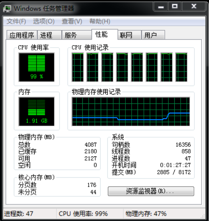This screenshot has height=221, width=209.
Task: Switch to the 应用程序 tab
Action: pyautogui.click(x=22, y=35)
